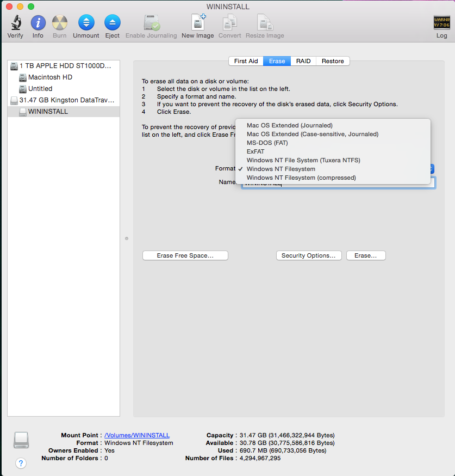Image resolution: width=455 pixels, height=476 pixels.
Task: Choose the checked Windows NT Filesystem option
Action: coord(333,169)
